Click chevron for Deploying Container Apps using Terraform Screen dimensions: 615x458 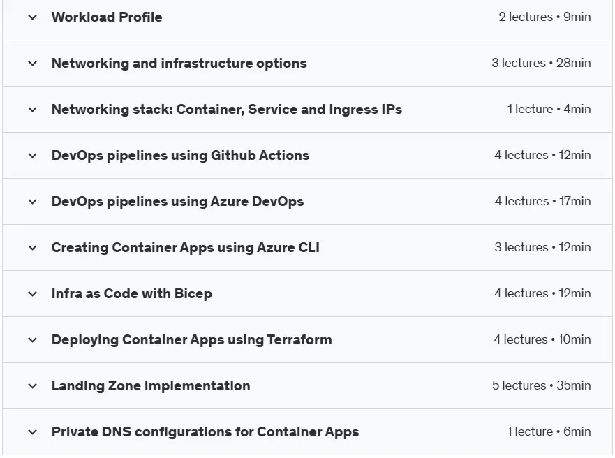(x=33, y=340)
